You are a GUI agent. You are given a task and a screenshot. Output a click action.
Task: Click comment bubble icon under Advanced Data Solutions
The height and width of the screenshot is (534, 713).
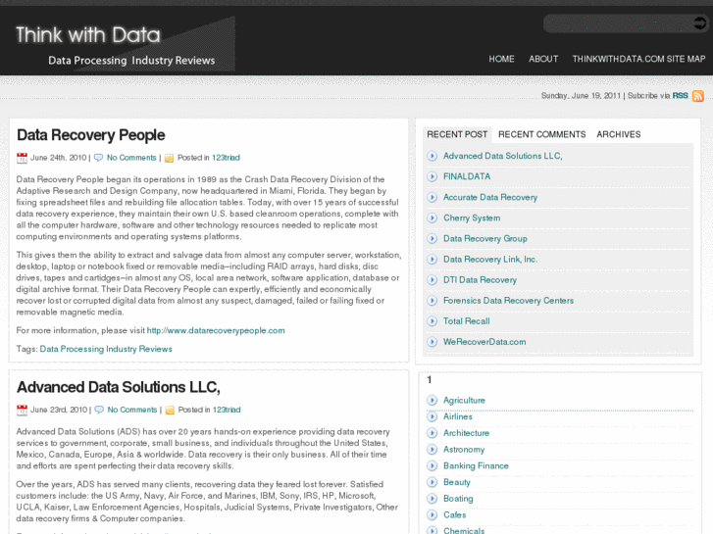coord(99,410)
